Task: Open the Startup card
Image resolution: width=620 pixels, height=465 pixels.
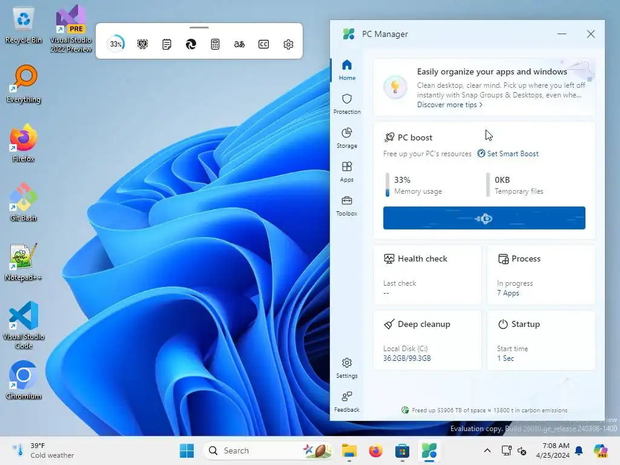Action: click(541, 340)
